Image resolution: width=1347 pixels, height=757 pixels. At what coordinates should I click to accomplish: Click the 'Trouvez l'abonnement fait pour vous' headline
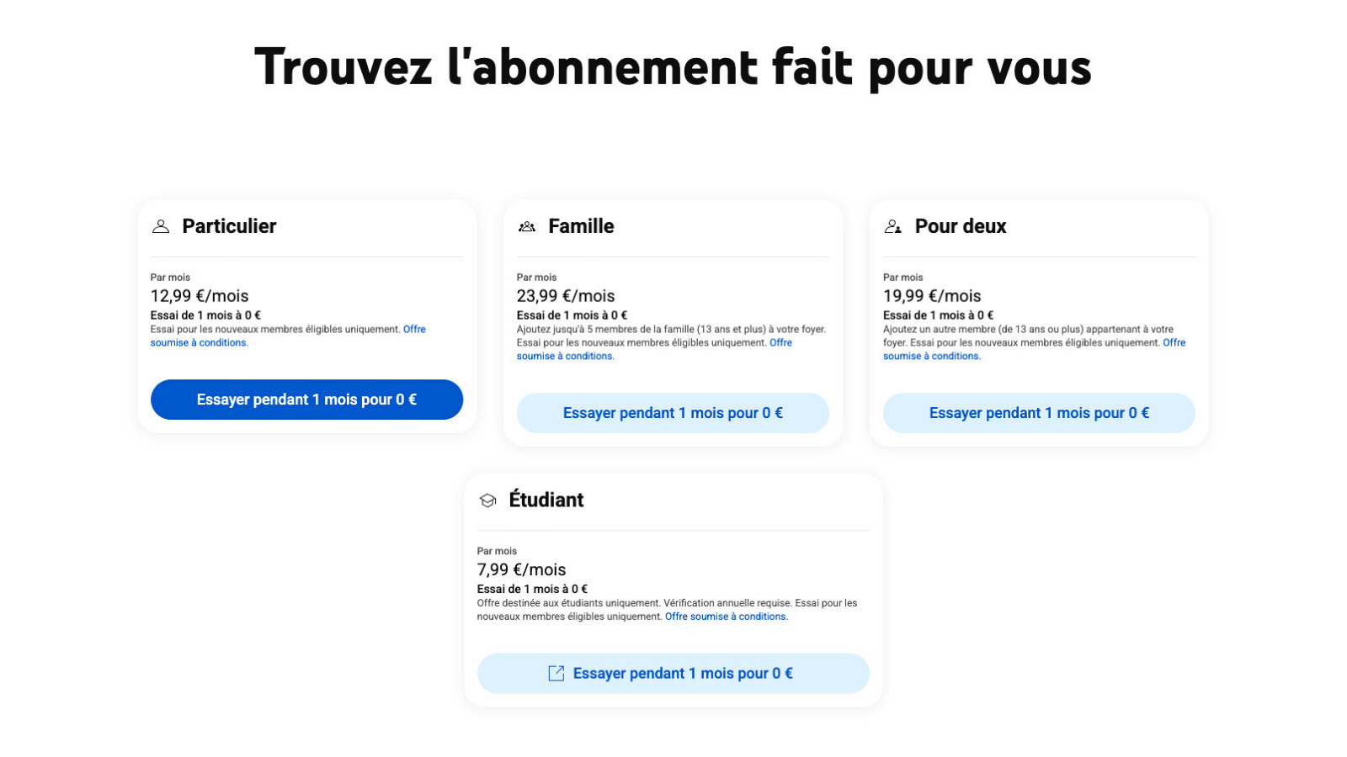point(673,67)
